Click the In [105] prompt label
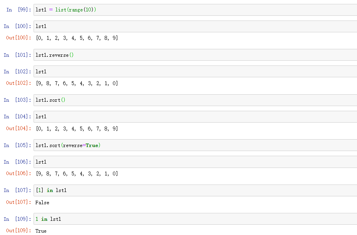Viewport: 357px width, 235px height. click(x=17, y=145)
